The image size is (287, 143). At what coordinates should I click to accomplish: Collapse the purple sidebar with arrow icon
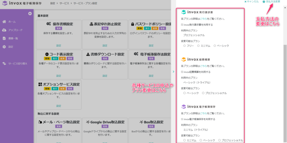pos(30,14)
